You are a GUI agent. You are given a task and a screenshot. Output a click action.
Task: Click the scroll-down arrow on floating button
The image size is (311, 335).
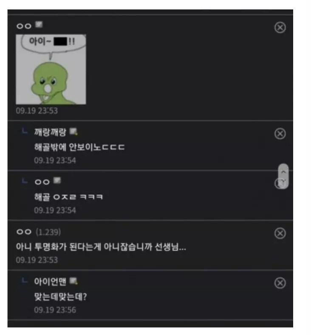283,182
